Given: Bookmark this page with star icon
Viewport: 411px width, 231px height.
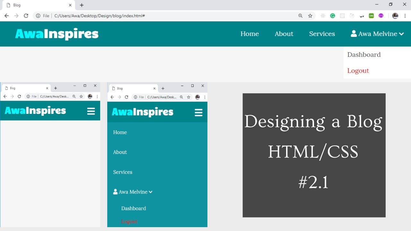Looking at the screenshot, I should [x=310, y=16].
